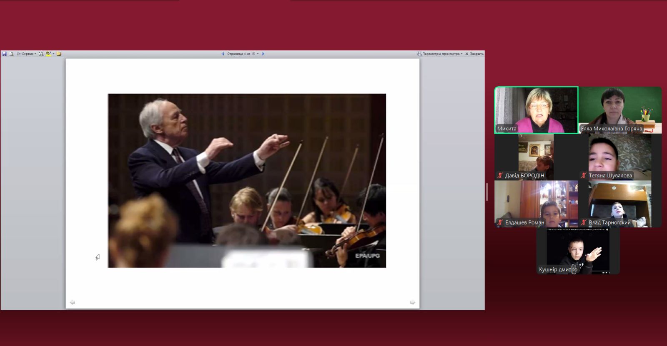The image size is (667, 346).
Task: Select the yellow highlighter tool
Action: pyautogui.click(x=48, y=54)
